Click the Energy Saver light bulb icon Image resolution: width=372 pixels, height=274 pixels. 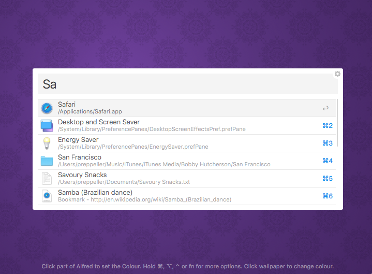(x=47, y=143)
